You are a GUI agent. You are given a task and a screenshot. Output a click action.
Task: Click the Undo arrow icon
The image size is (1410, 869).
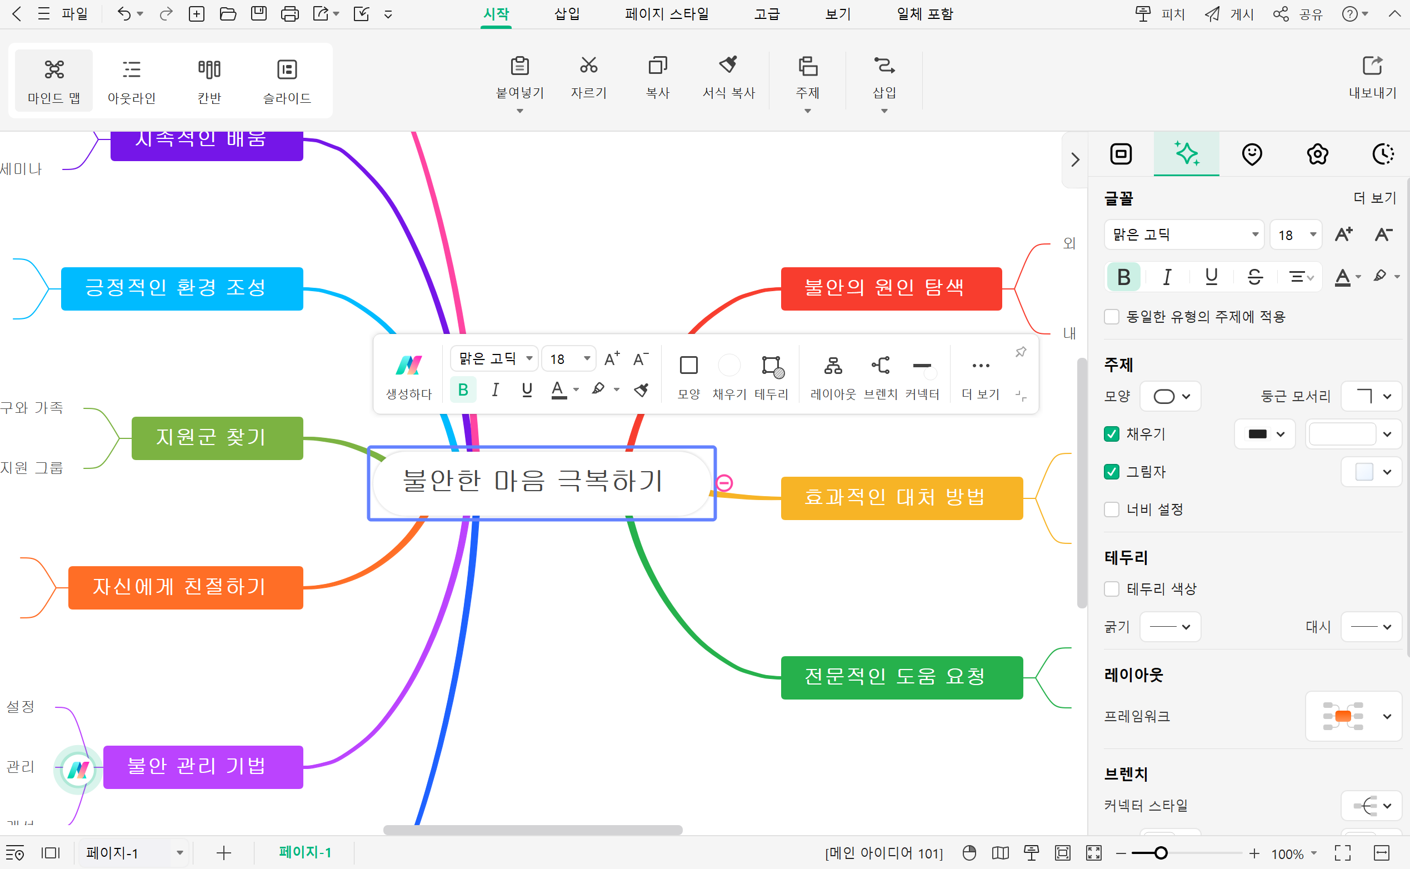pos(123,14)
